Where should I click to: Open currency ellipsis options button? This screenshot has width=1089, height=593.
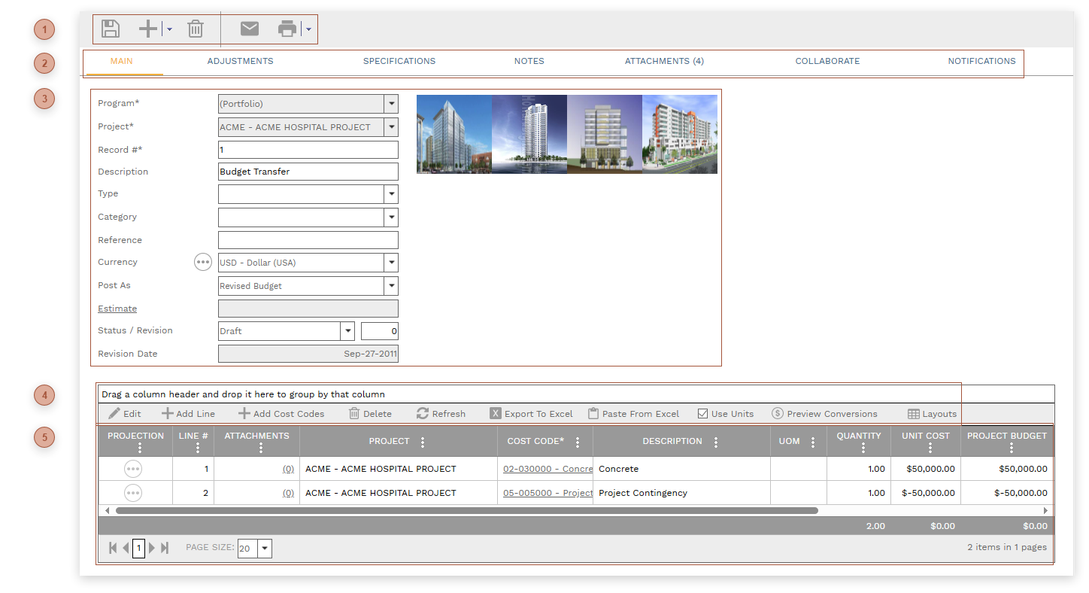pos(203,262)
